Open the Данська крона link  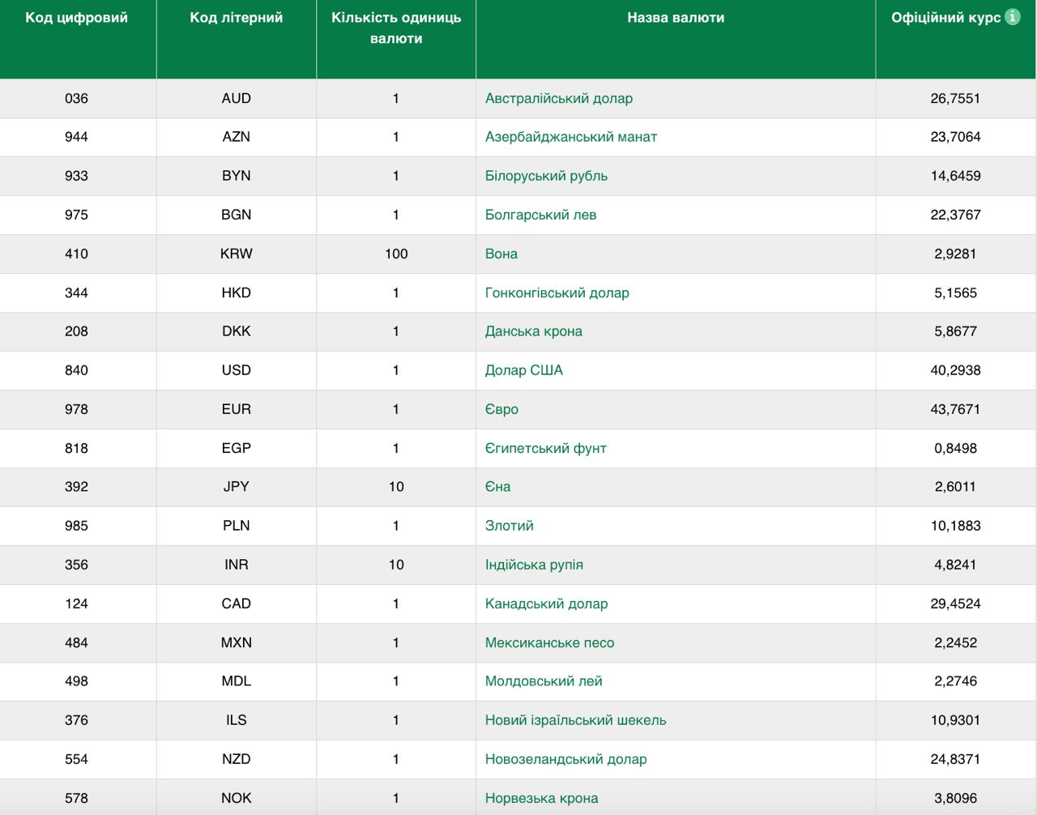coord(533,331)
